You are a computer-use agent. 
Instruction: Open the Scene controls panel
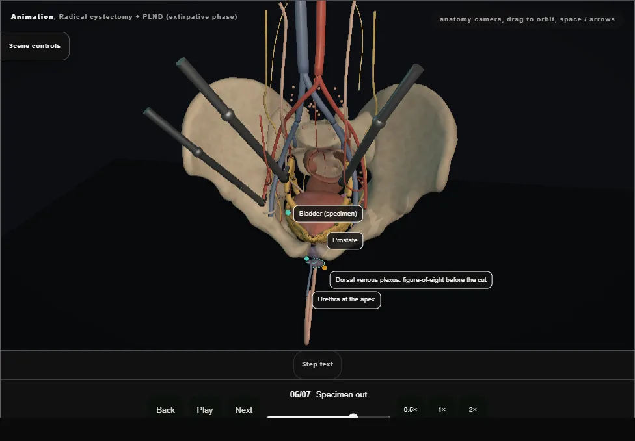tap(35, 46)
